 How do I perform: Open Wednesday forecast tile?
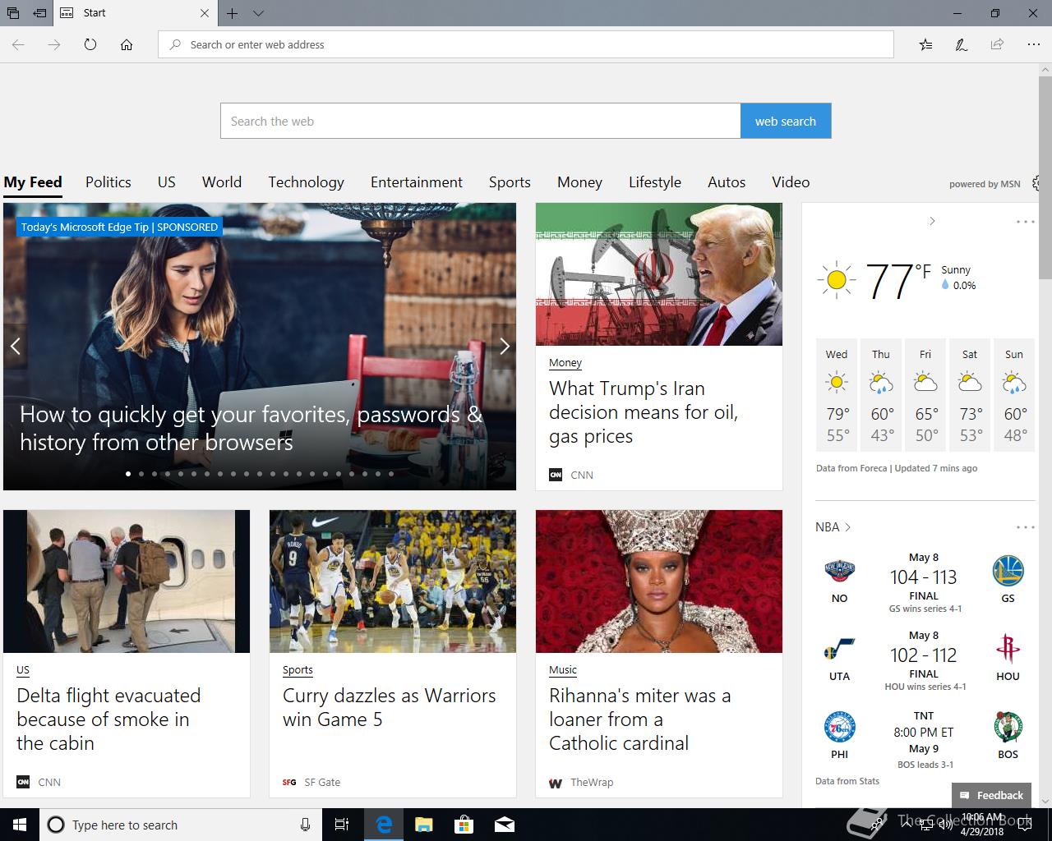pos(837,395)
